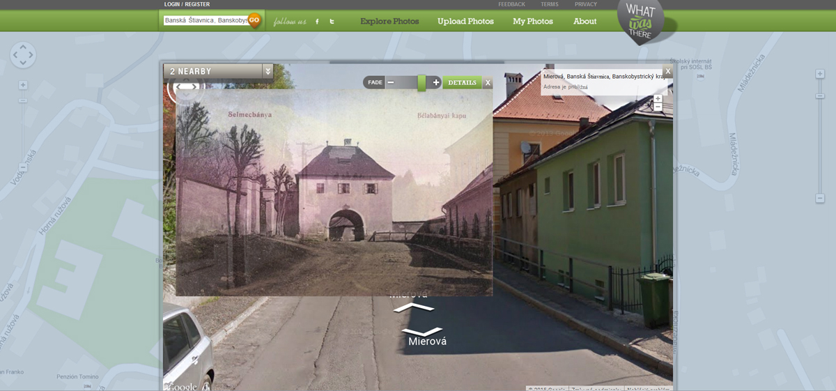Open the PRIVACY link
Image resolution: width=836 pixels, height=391 pixels.
(x=586, y=4)
